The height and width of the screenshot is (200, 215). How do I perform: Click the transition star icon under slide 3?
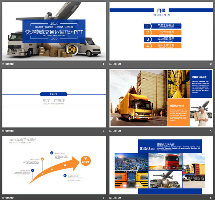(3, 131)
